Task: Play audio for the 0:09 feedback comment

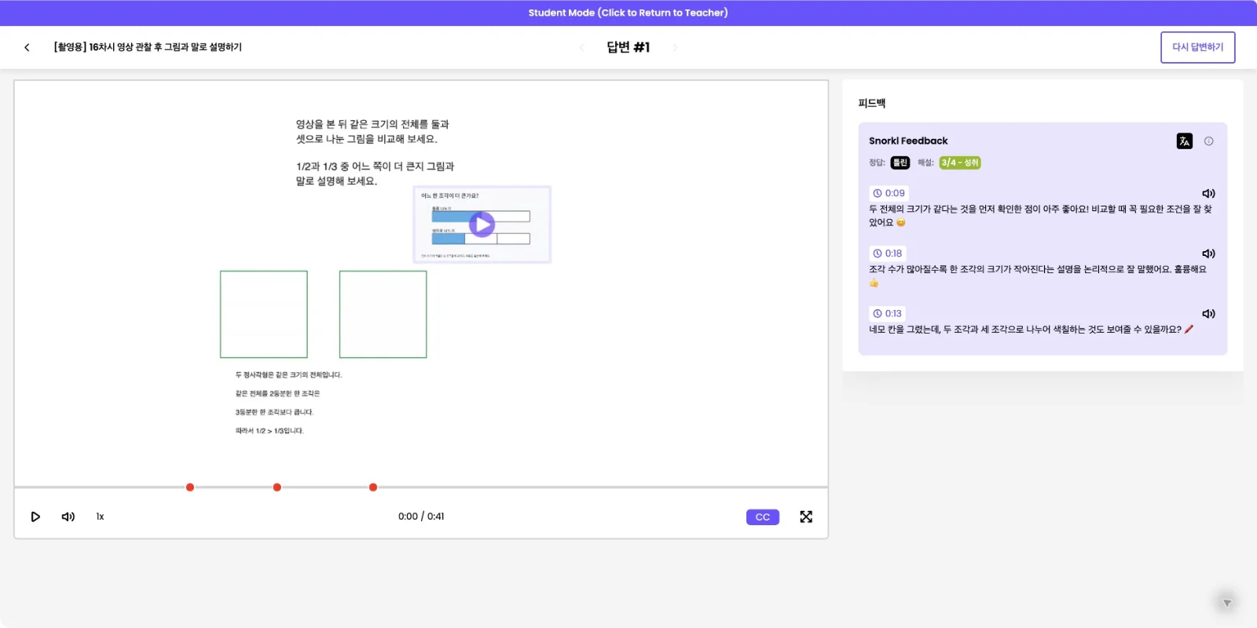Action: point(1208,193)
